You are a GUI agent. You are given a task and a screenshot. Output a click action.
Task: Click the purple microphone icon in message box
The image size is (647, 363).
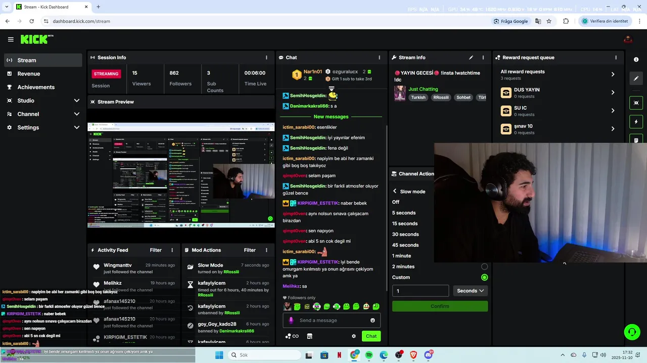tap(291, 320)
